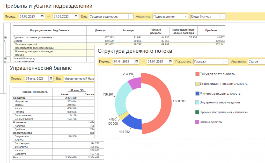The image size is (265, 163).
Task: Click the 01.03.2023 date field
Action: tap(30, 16)
